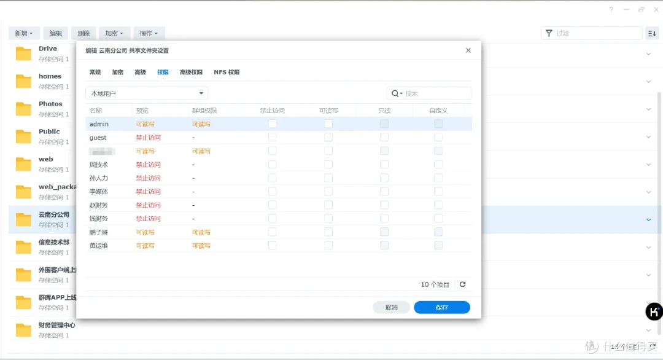663x360 pixels.
Task: Click the 群组权限 column header
Action: (x=204, y=111)
